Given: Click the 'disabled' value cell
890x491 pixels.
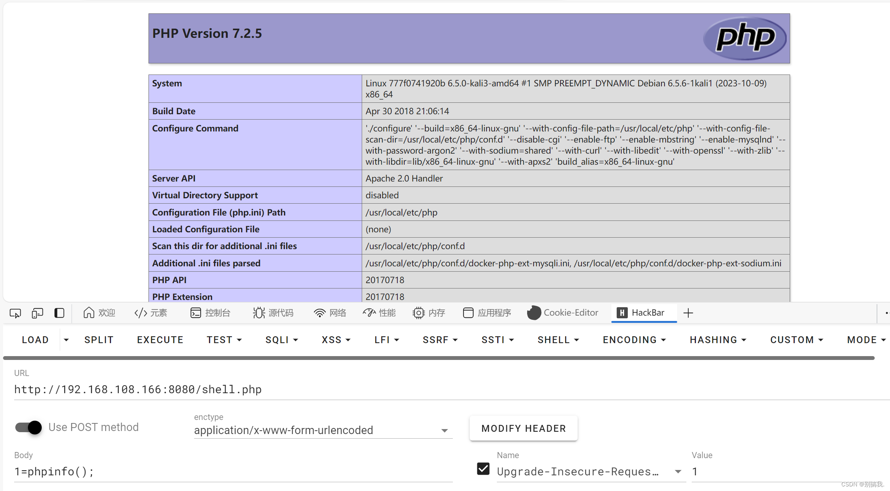Looking at the screenshot, I should point(576,195).
